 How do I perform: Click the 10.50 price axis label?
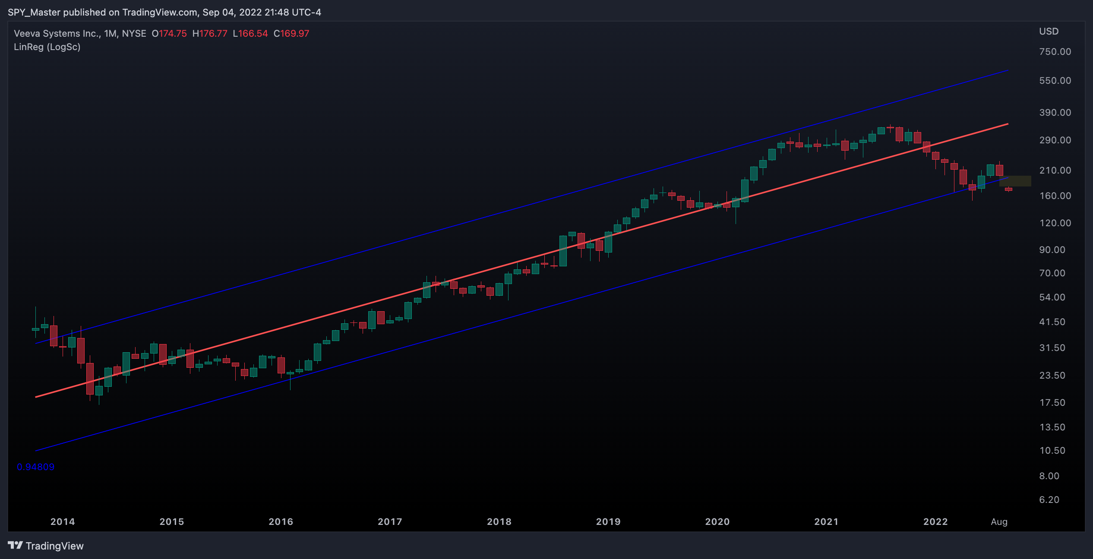click(x=1052, y=451)
